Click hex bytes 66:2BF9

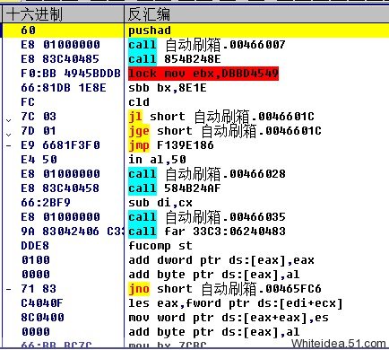[46, 203]
